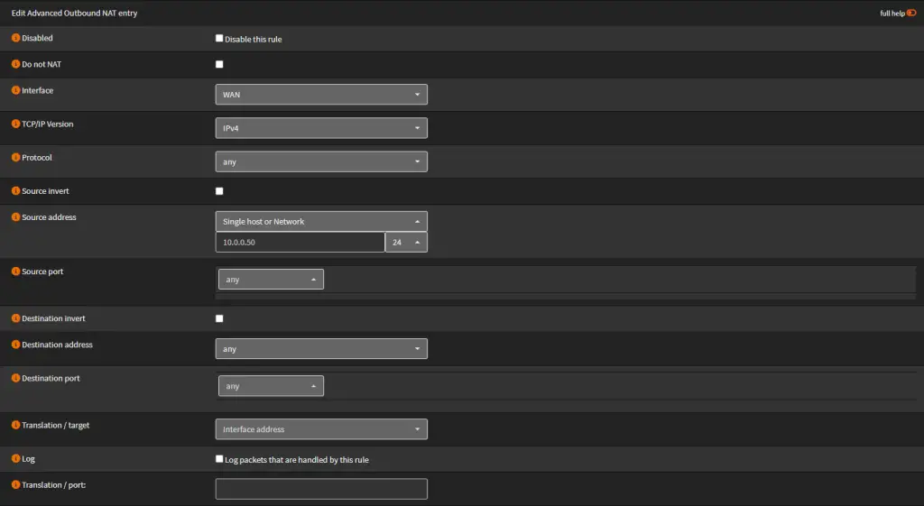Image resolution: width=924 pixels, height=506 pixels.
Task: Click the source address field containing 10.0.0.50
Action: (x=300, y=243)
